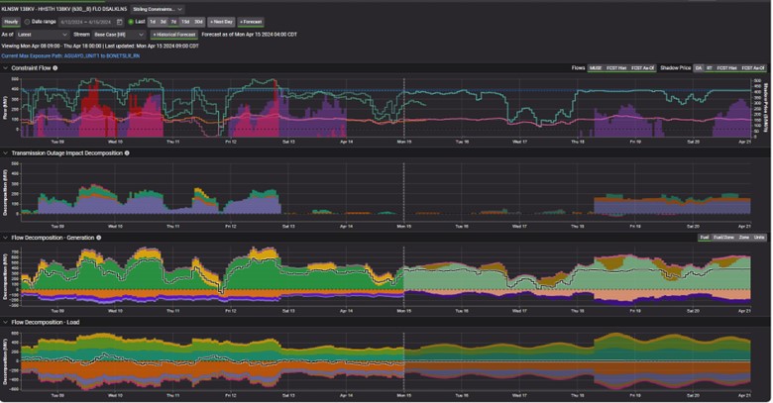Select the Date range radio button

[29, 21]
